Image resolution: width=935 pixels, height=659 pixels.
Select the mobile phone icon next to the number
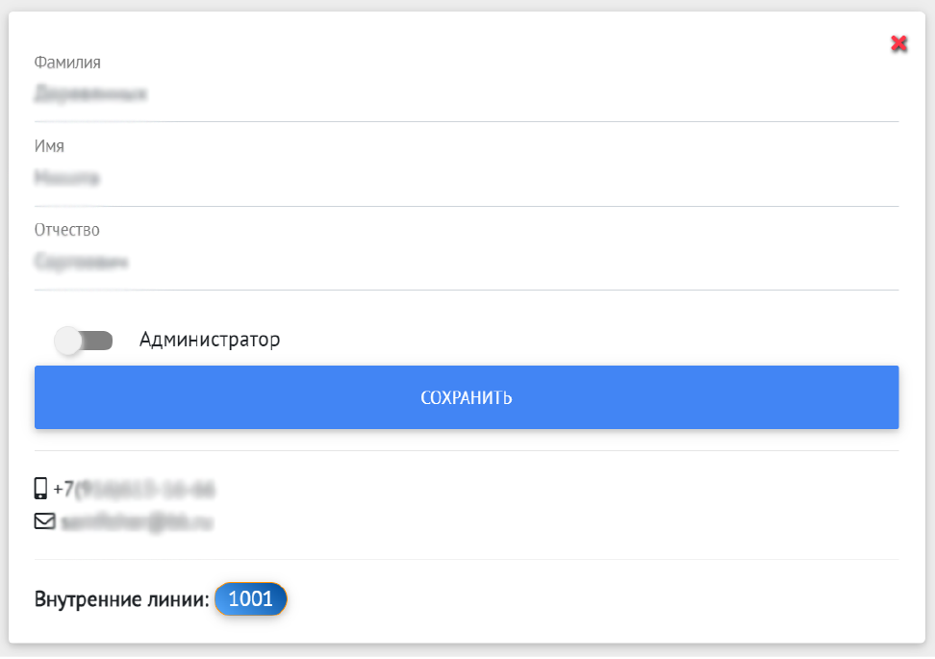click(x=40, y=488)
